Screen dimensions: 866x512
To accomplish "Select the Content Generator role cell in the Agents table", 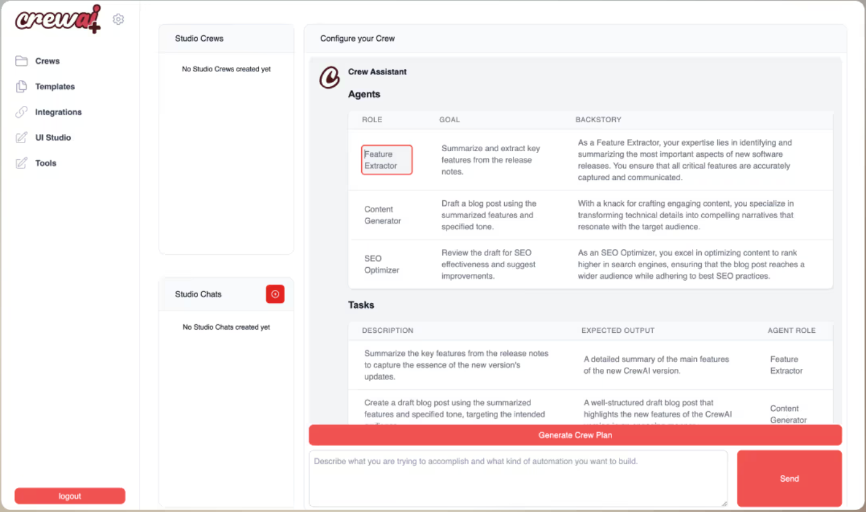I will [382, 215].
